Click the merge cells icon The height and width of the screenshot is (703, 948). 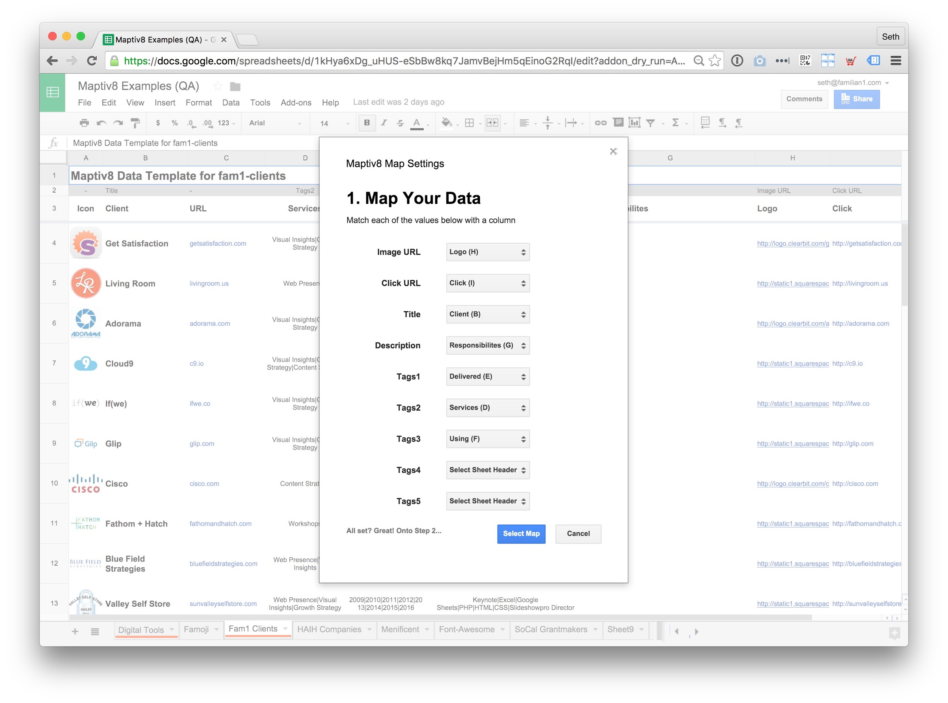point(492,123)
